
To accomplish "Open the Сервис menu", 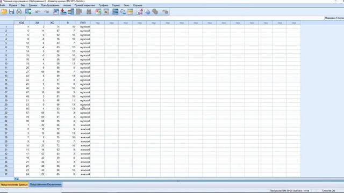I will (x=116, y=5).
